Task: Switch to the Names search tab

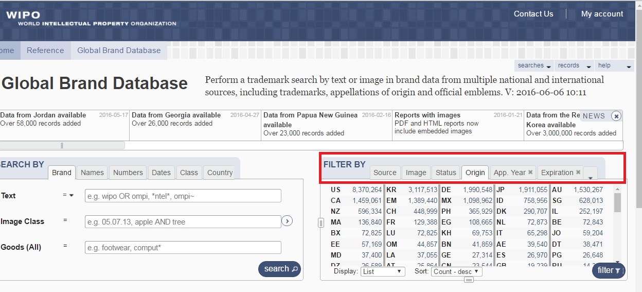Action: tap(92, 173)
